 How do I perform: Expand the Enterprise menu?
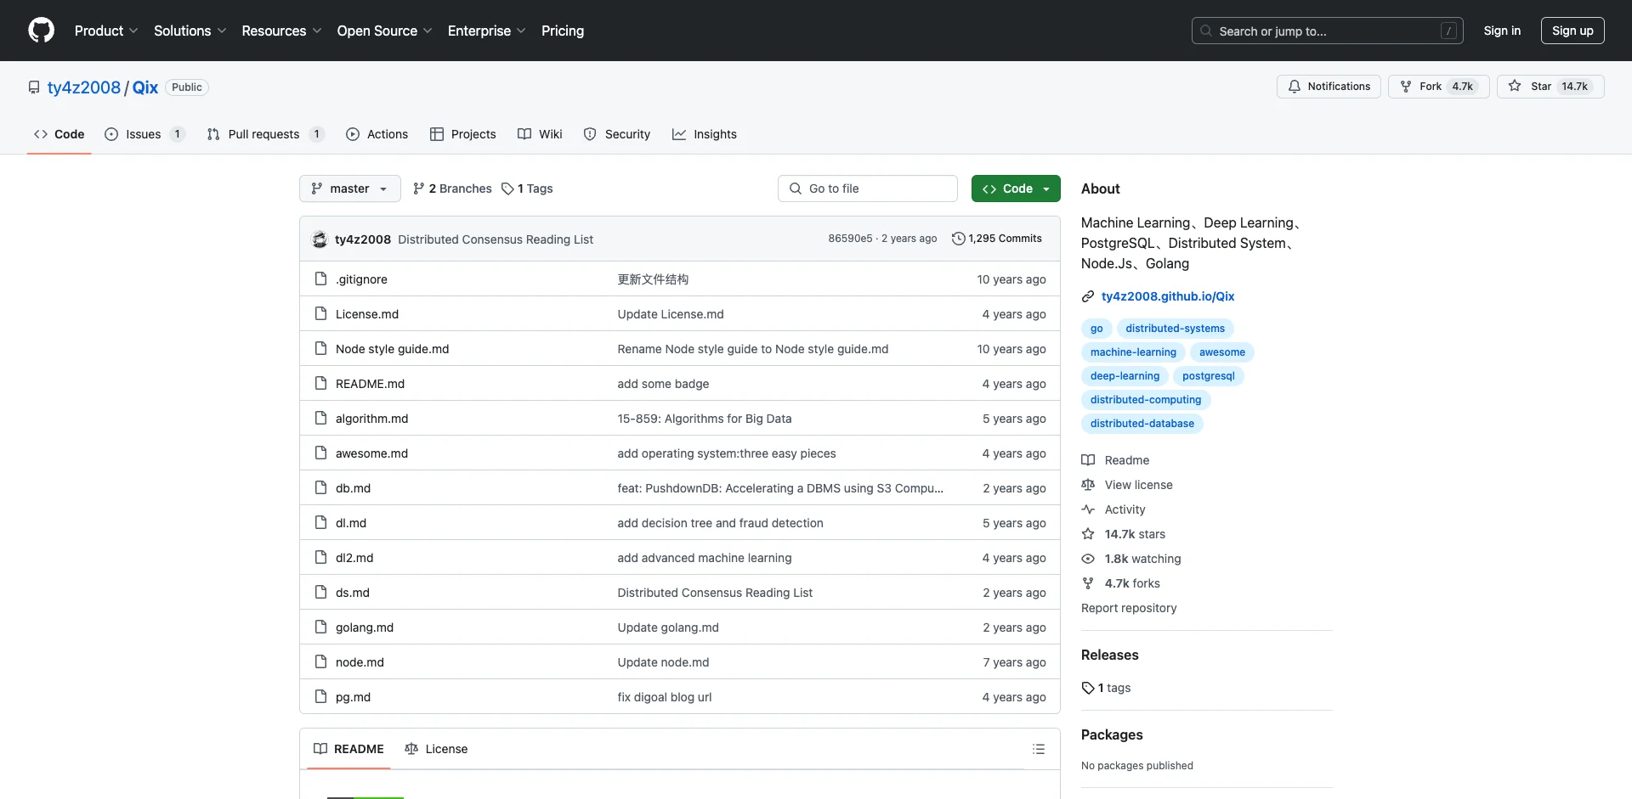click(x=486, y=31)
